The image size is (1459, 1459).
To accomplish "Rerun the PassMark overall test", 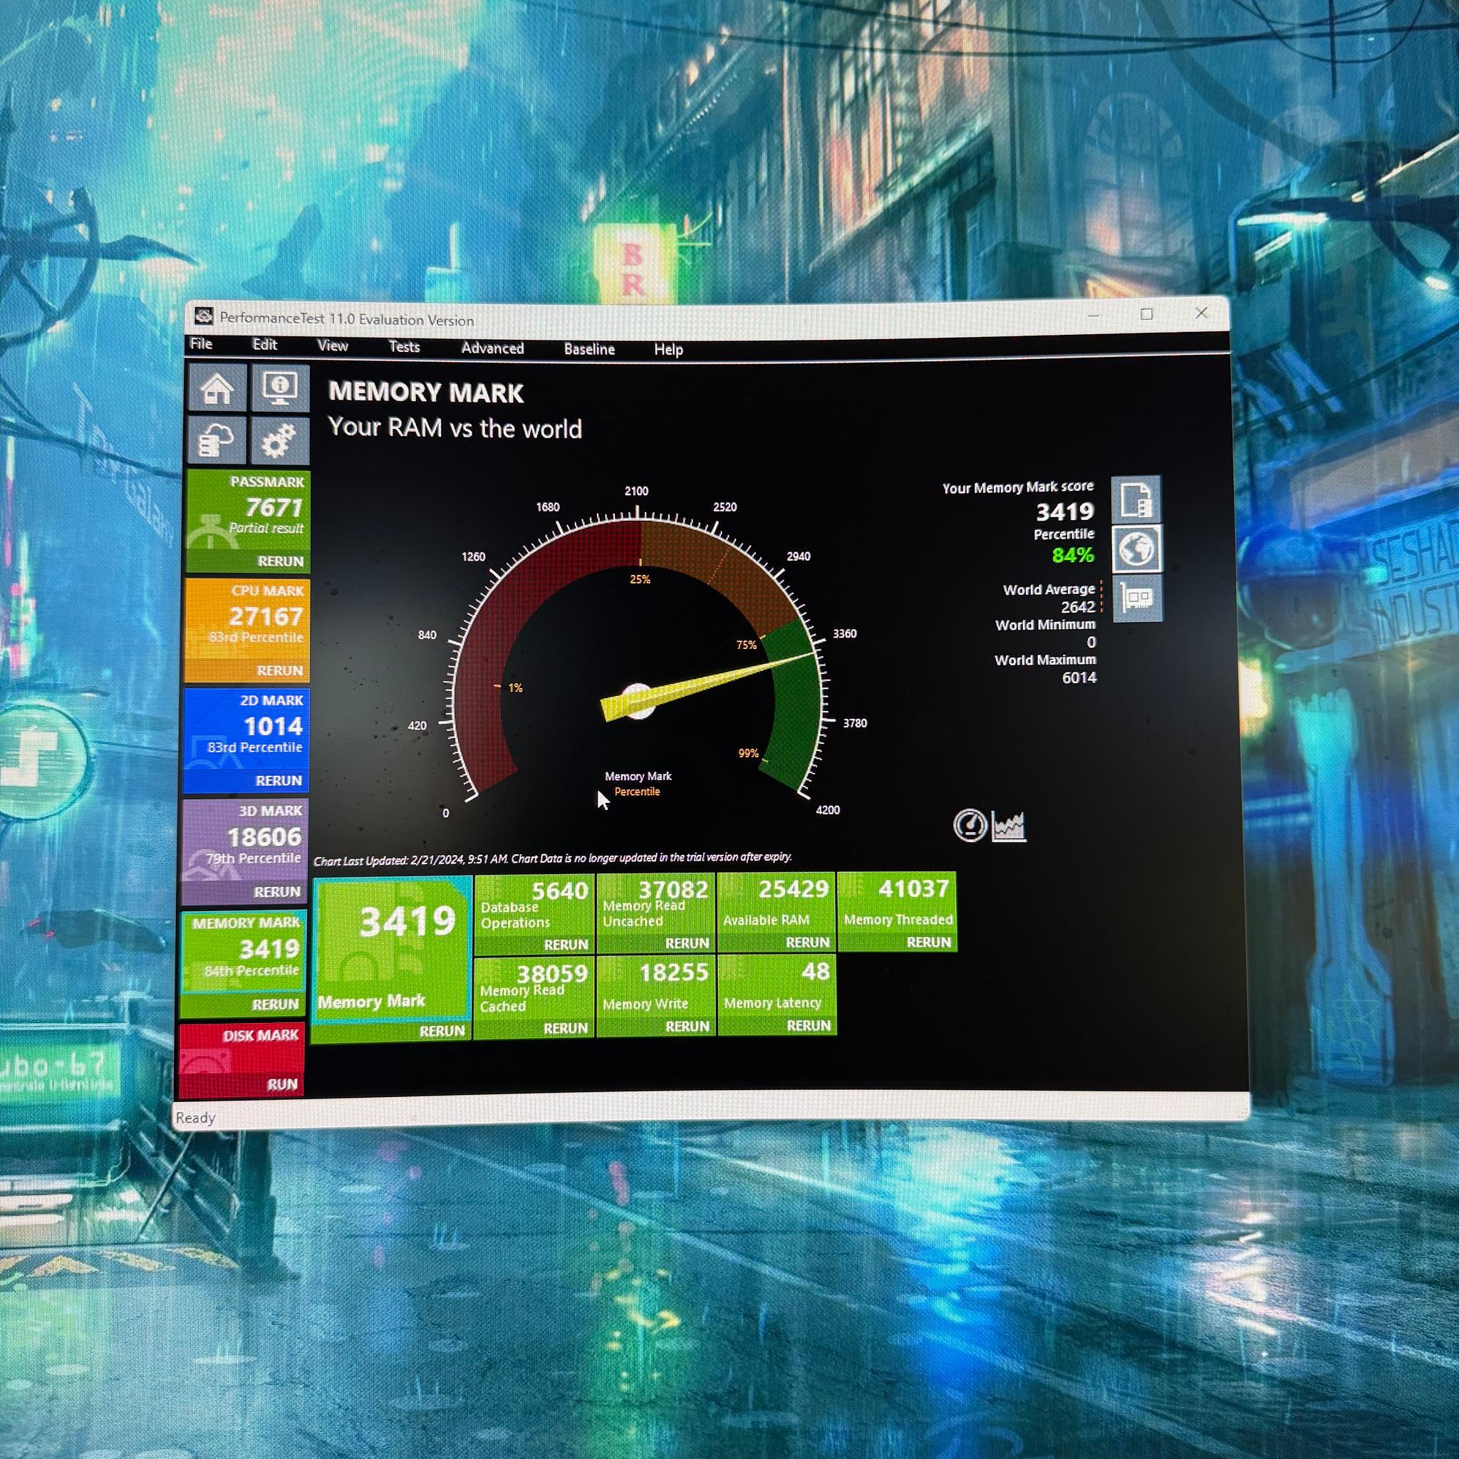I will click(280, 561).
